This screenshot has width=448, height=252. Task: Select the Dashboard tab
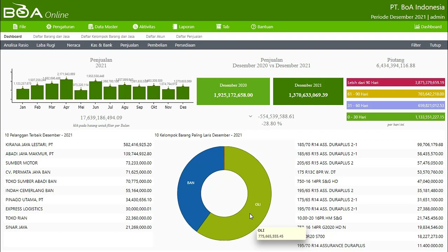[x=13, y=36]
